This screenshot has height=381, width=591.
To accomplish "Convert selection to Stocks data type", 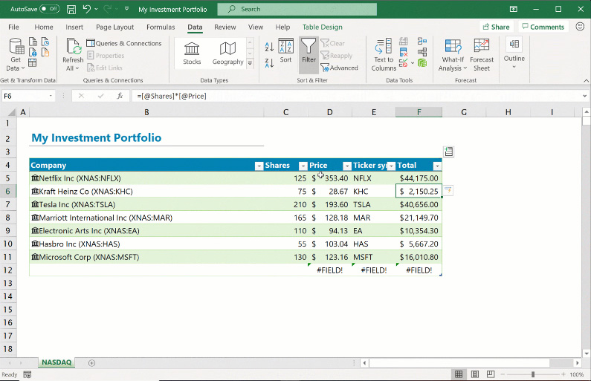I will click(x=192, y=53).
